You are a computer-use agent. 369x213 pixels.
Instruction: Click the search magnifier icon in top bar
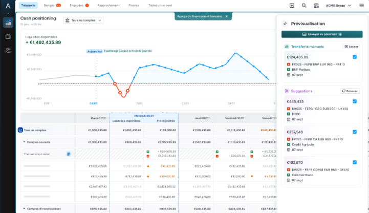[304, 5]
